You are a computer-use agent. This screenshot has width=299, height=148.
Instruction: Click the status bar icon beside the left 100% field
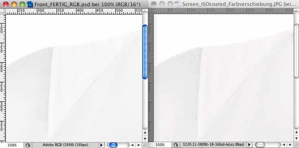(28, 145)
